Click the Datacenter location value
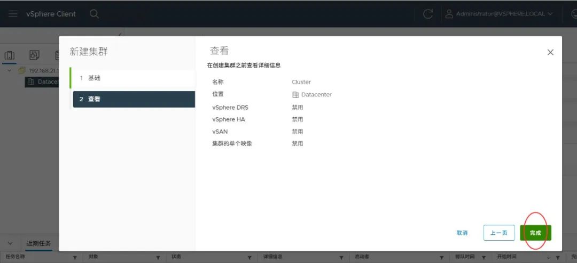Viewport: 577px width, 263px height. point(316,95)
